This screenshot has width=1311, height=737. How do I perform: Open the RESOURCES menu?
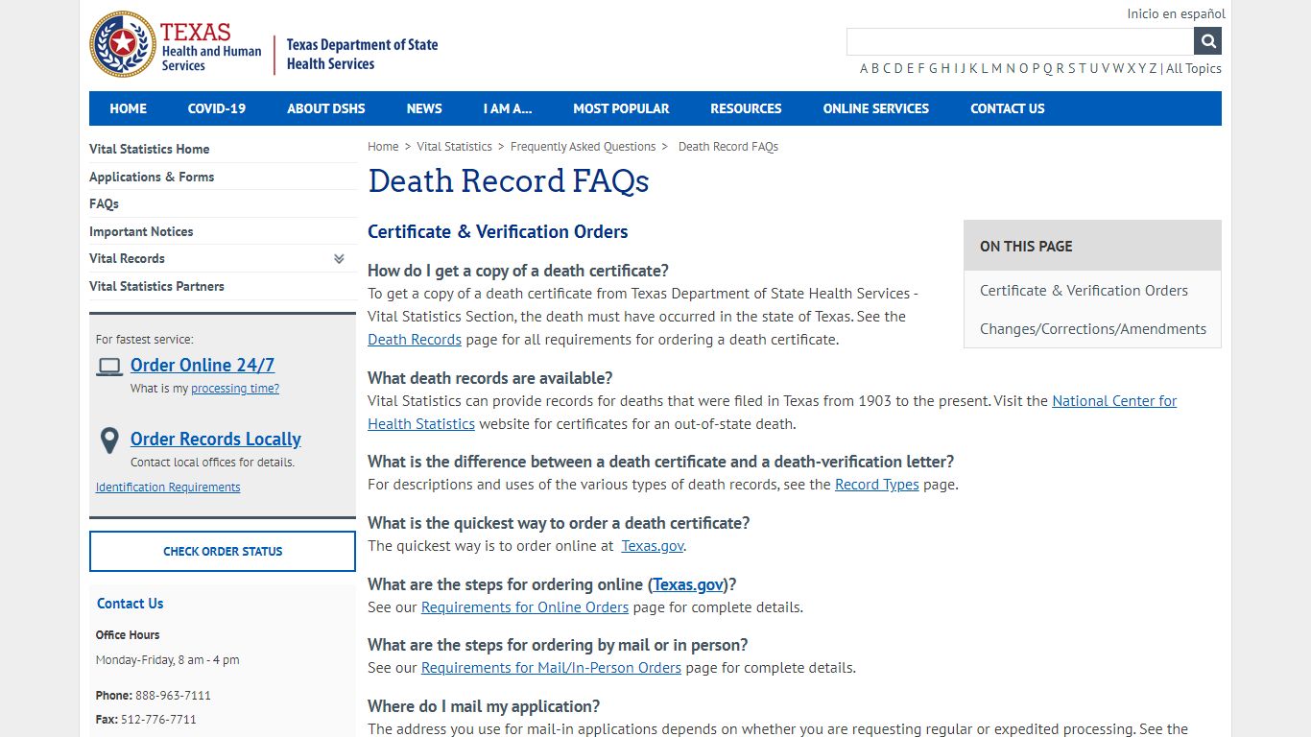point(746,108)
